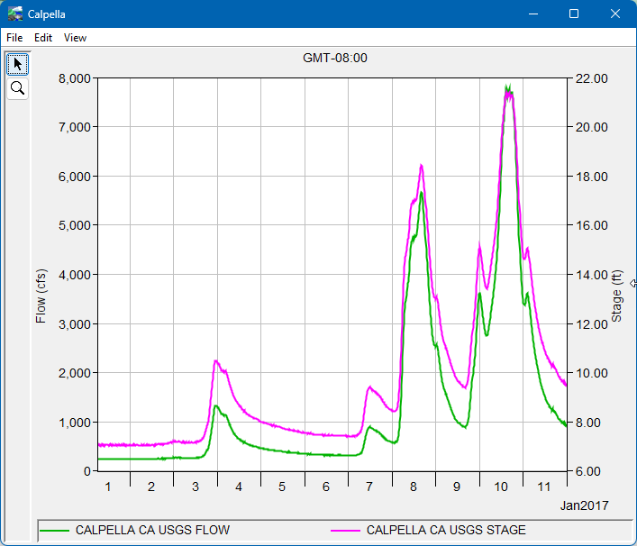
Task: Open the Edit menu
Action: [x=43, y=38]
